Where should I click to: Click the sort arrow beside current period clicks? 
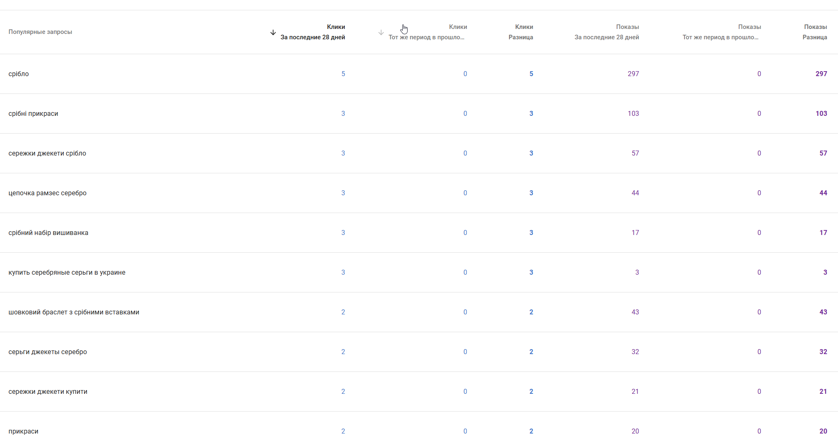(x=273, y=32)
